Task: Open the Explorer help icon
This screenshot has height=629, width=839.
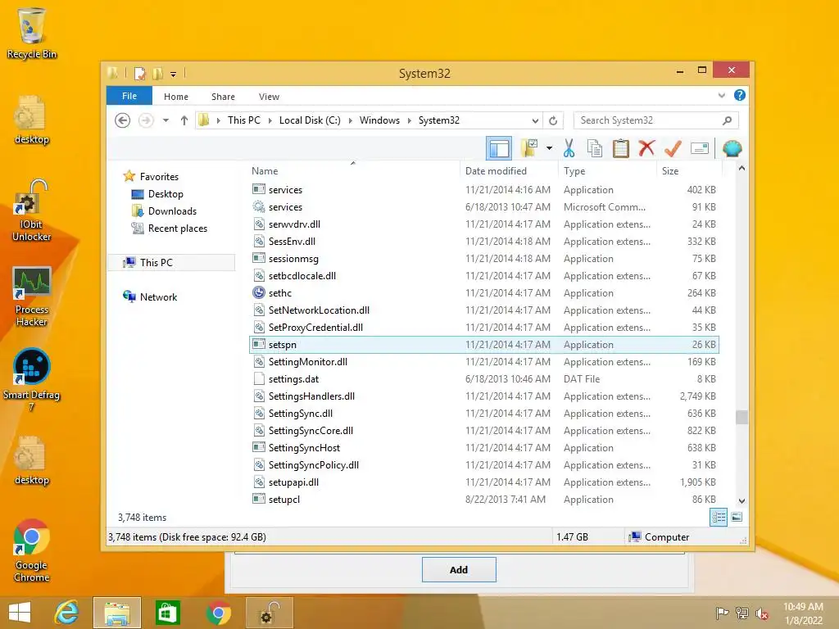Action: coord(740,95)
